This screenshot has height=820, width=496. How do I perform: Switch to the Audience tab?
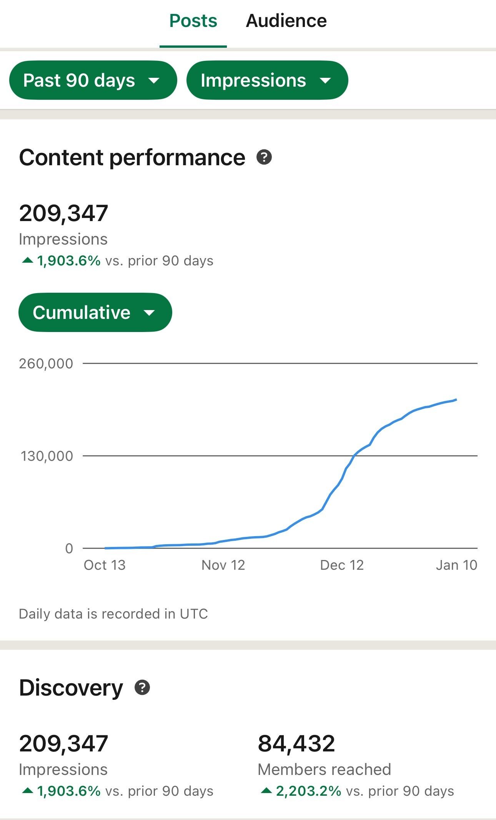click(x=286, y=21)
